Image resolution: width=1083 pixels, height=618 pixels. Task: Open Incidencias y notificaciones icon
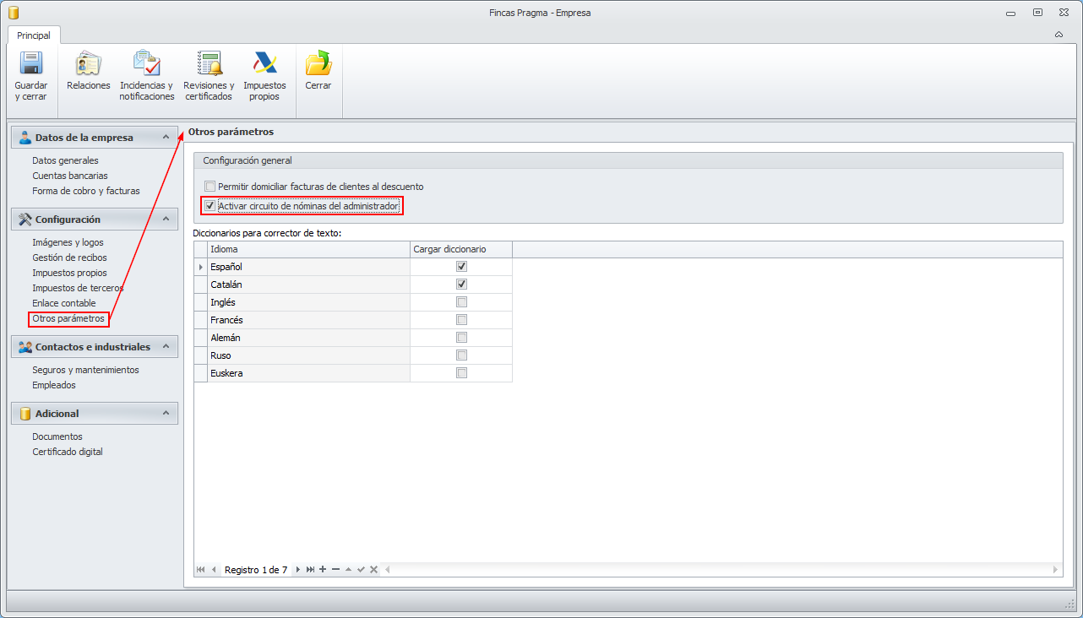[x=146, y=64]
